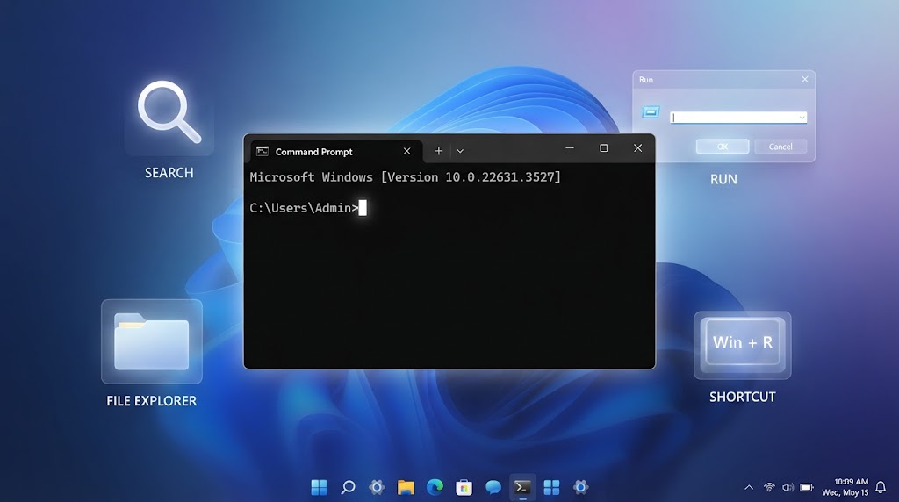Screen dimensions: 899x502
Task: Show hidden icons in system tray
Action: coord(749,487)
